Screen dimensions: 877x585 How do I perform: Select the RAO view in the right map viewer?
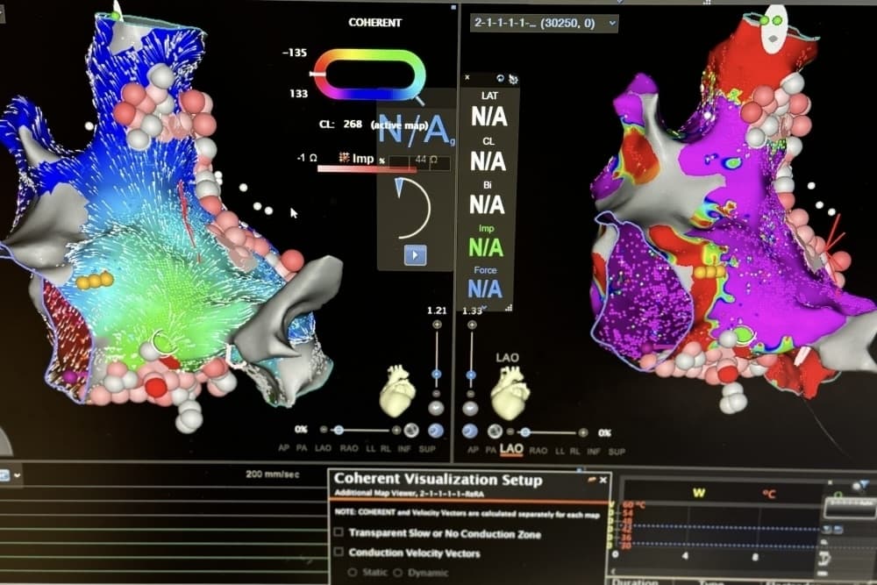point(538,451)
